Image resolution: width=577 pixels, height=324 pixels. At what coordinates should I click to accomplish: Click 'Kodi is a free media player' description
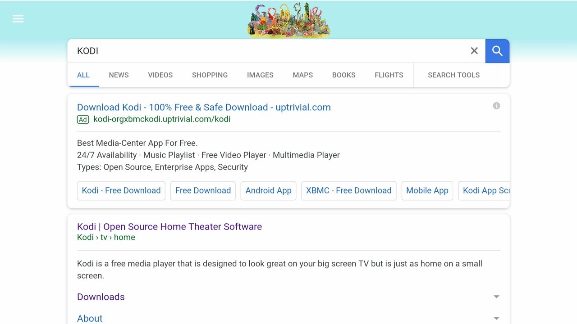click(279, 270)
